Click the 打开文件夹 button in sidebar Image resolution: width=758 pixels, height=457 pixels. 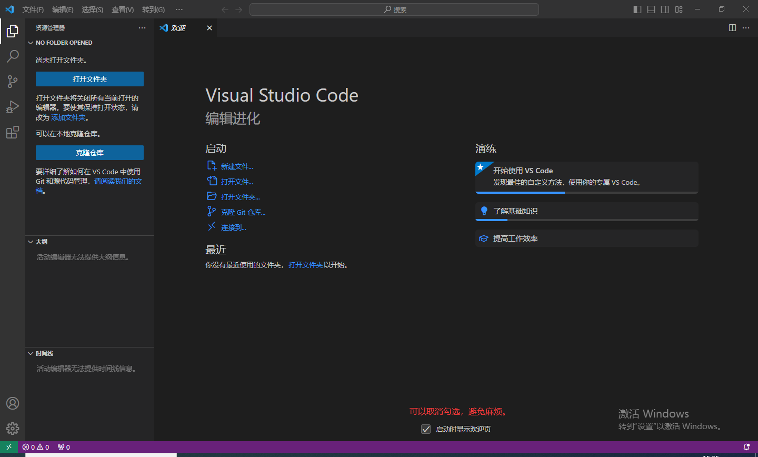tap(89, 79)
